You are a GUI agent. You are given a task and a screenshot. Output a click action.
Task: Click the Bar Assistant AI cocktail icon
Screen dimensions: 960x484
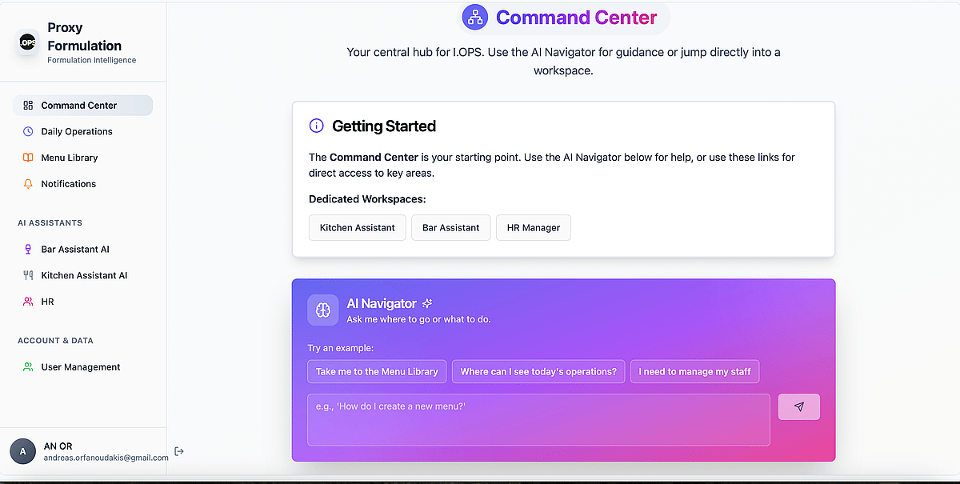click(x=28, y=250)
